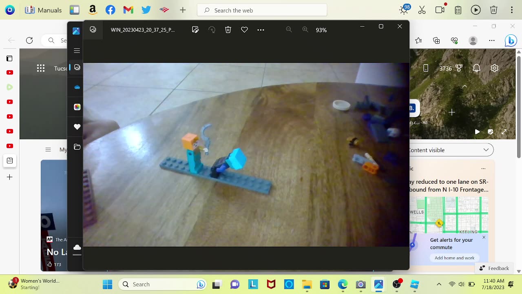The height and width of the screenshot is (294, 522).
Task: Open Edge Settings and more menu
Action: point(492,40)
